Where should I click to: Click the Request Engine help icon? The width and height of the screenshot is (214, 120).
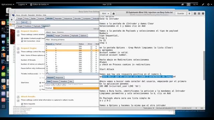[18, 48]
